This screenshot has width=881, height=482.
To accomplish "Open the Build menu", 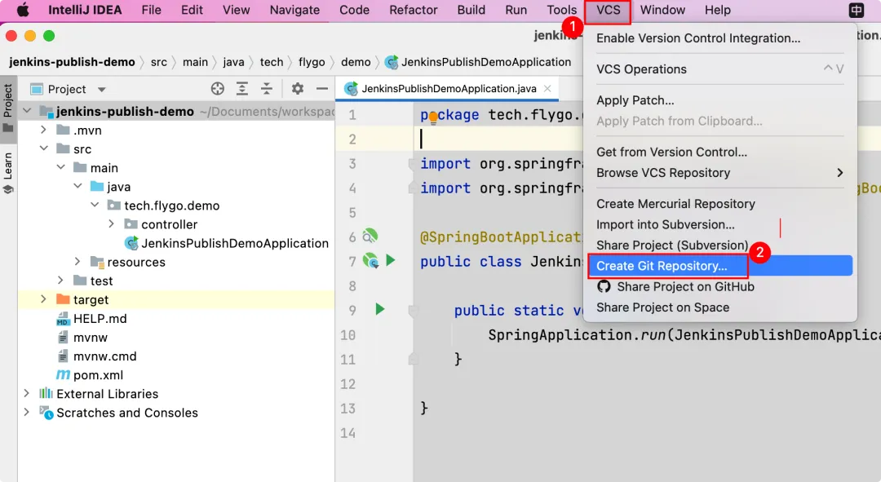I will 471,10.
